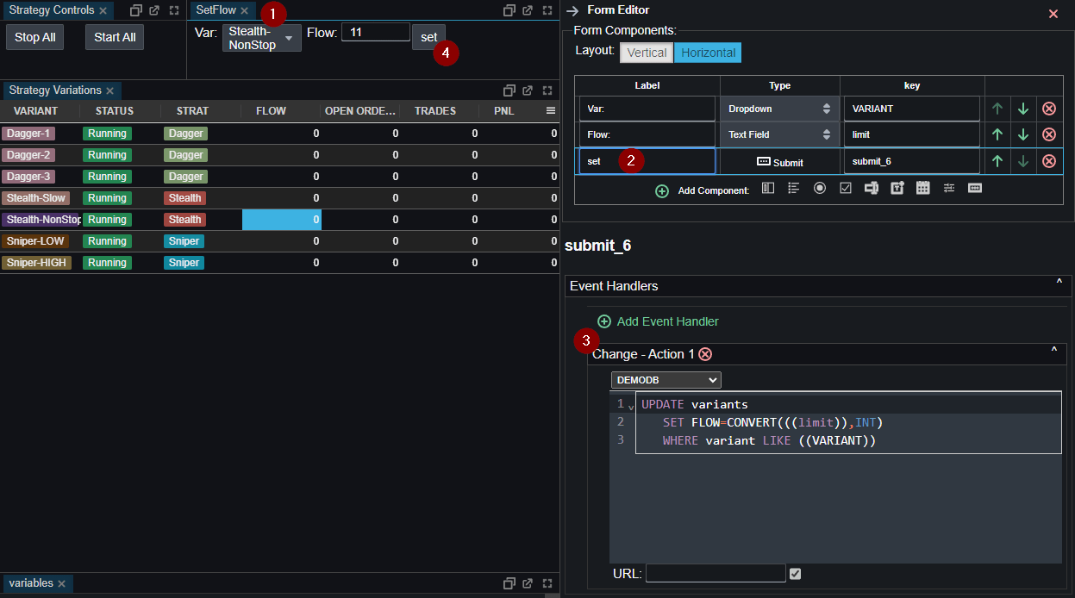Click the Stop All button
The image size is (1075, 598).
point(35,37)
